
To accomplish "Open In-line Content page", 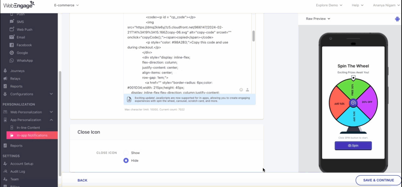I will (x=28, y=128).
